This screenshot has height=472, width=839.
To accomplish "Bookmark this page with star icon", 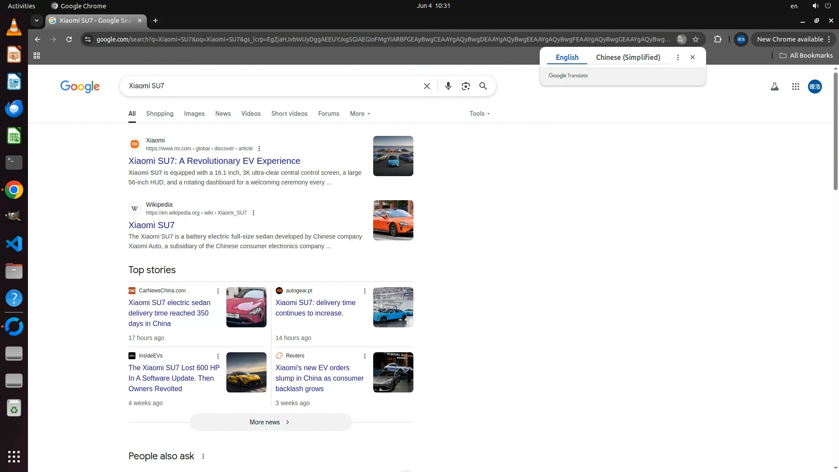I will click(696, 39).
